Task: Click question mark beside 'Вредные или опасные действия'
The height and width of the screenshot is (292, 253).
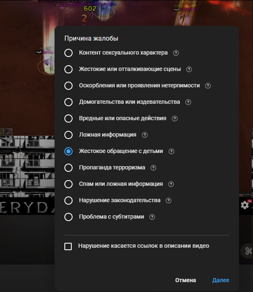Action: (x=174, y=119)
